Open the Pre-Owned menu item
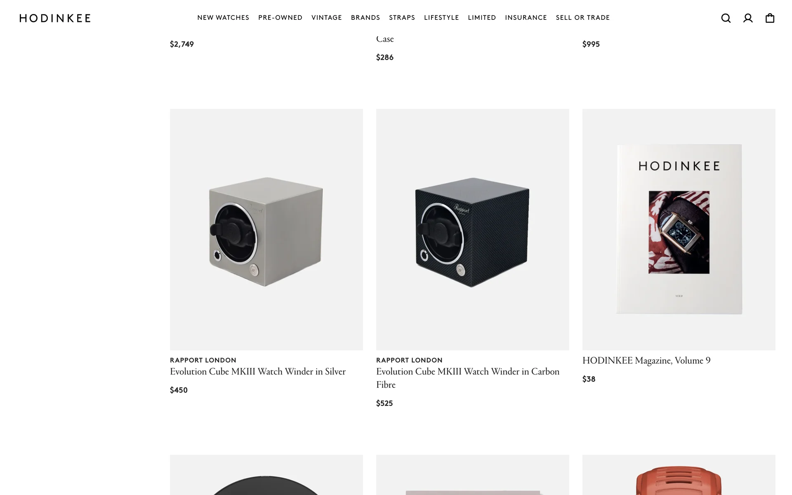Viewport: 792px width, 495px height. click(x=280, y=18)
